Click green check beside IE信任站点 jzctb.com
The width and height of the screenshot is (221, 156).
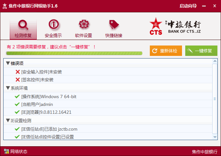pyautogui.click(x=17, y=129)
